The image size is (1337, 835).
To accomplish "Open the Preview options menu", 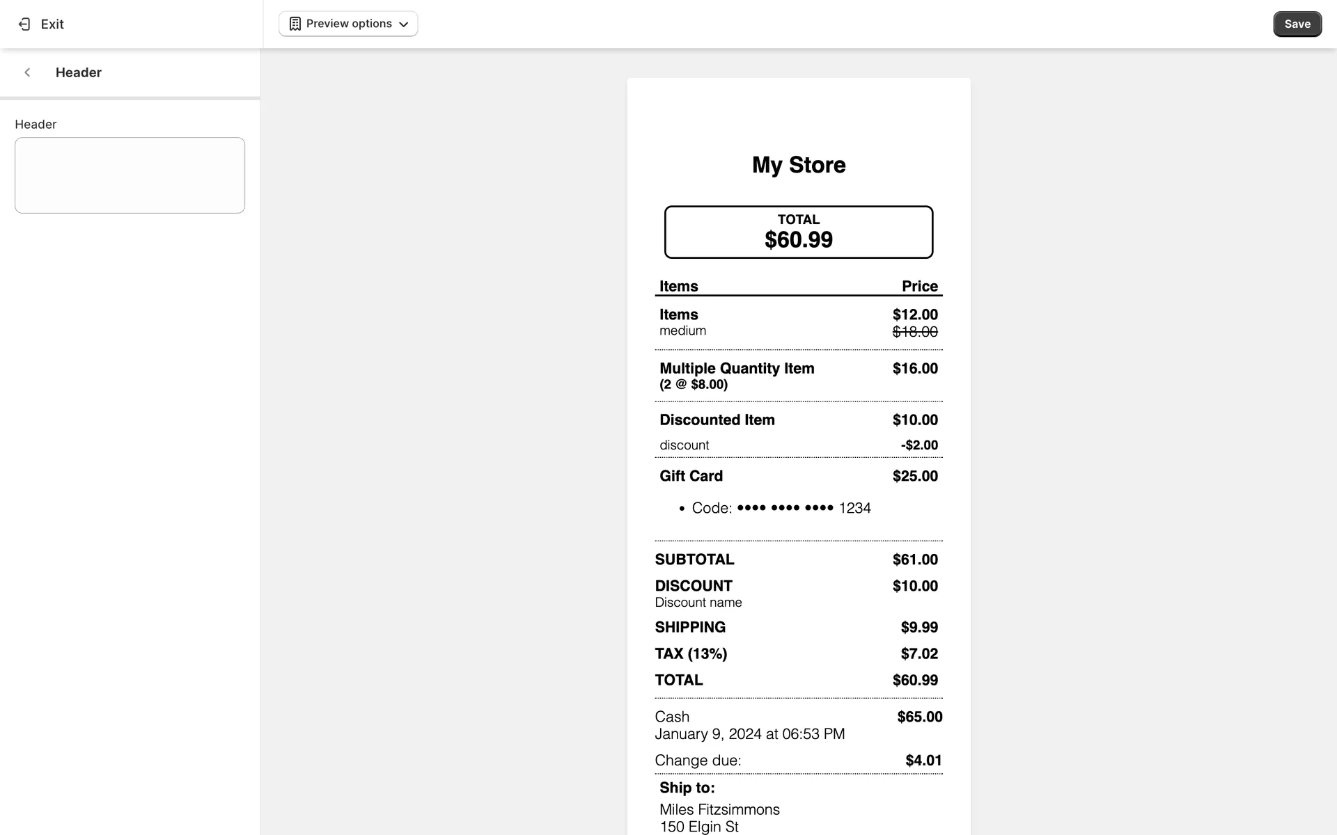I will click(x=348, y=24).
